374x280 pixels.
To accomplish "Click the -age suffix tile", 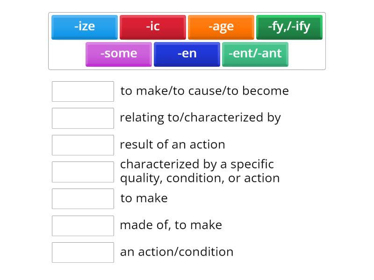I will (x=221, y=27).
